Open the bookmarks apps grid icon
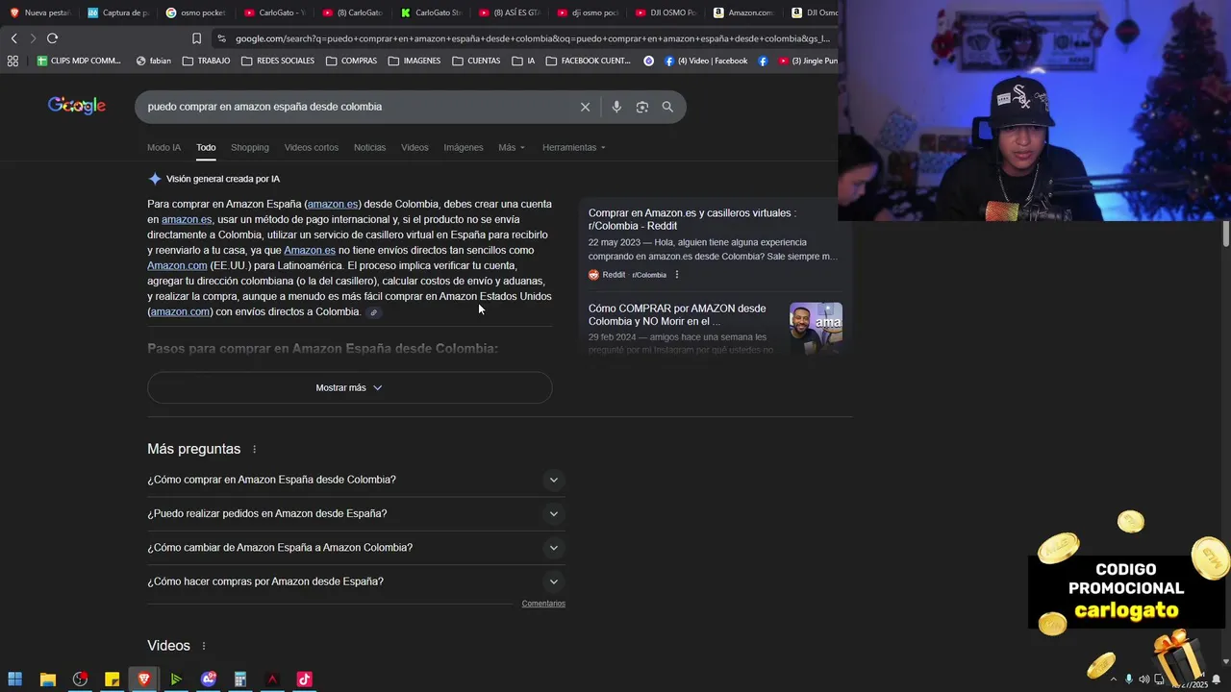Image resolution: width=1231 pixels, height=692 pixels. click(13, 61)
